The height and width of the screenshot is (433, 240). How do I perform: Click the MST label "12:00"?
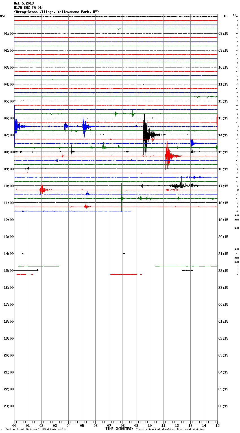click(9, 220)
